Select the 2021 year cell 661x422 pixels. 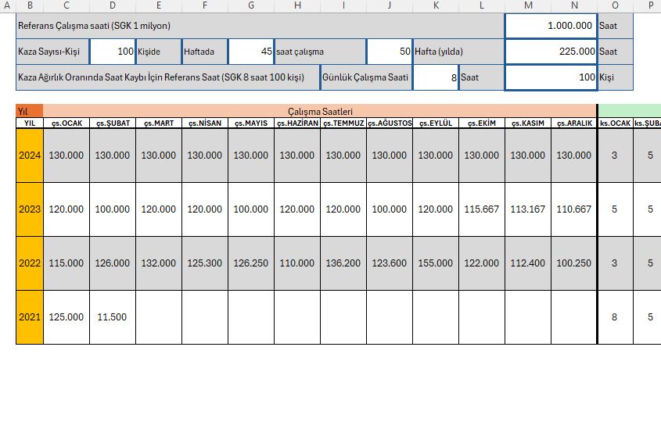pyautogui.click(x=30, y=317)
